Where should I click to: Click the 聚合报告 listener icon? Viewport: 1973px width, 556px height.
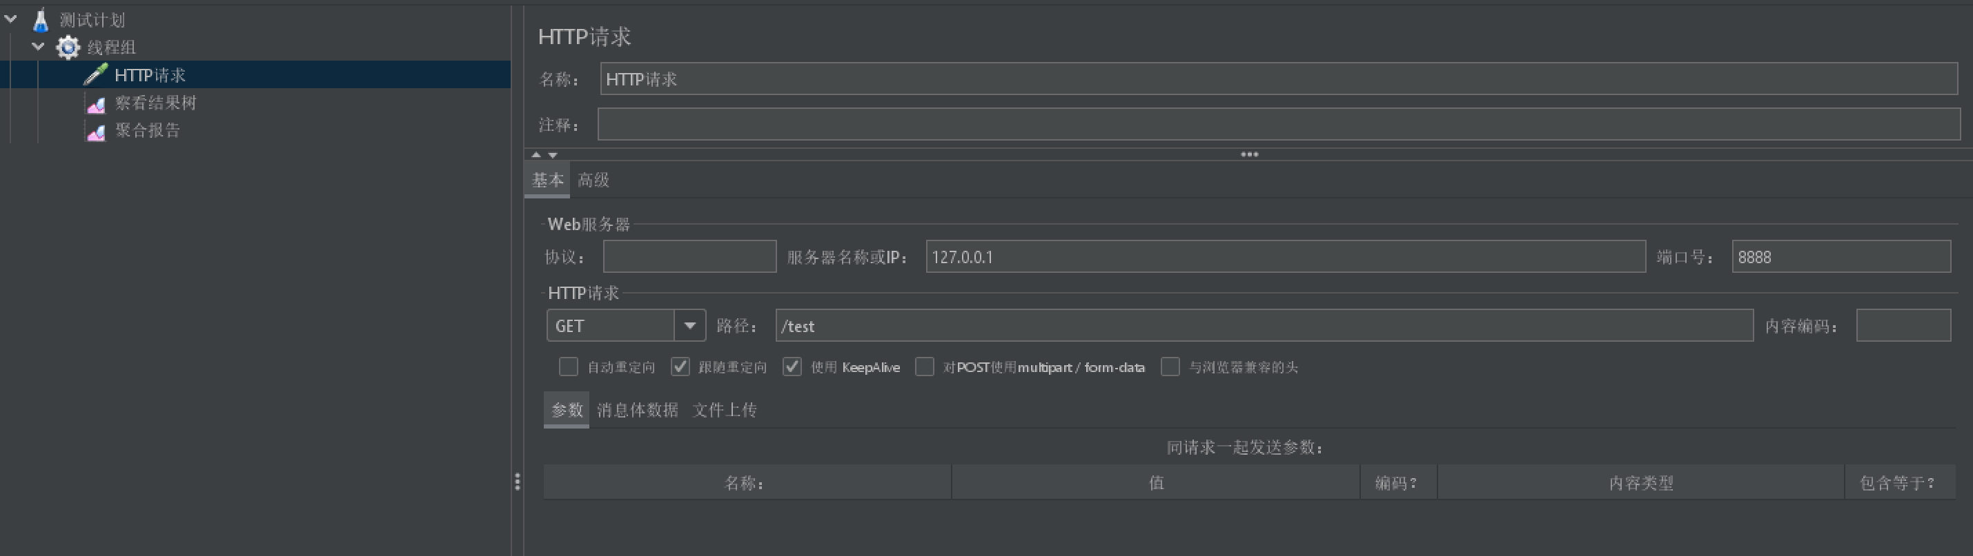click(96, 132)
